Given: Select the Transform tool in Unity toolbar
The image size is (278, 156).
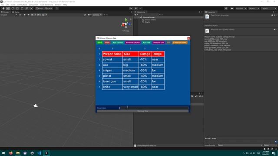Looking at the screenshot, I should pos(26,9).
